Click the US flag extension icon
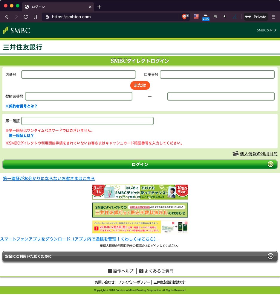The height and width of the screenshot is (301, 280). pos(196,17)
